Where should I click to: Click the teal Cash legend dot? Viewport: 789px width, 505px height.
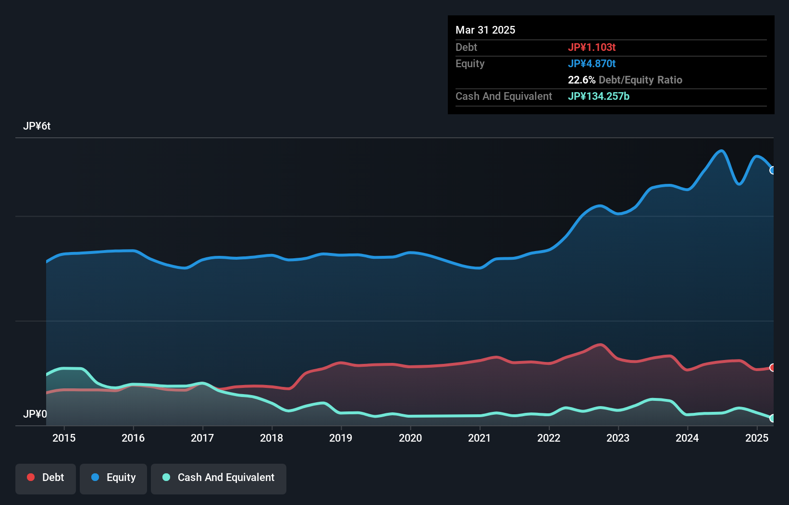[x=166, y=477]
